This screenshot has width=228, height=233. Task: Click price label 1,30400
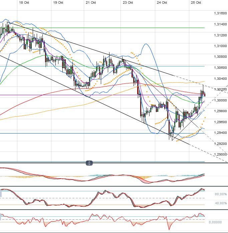[220, 78]
